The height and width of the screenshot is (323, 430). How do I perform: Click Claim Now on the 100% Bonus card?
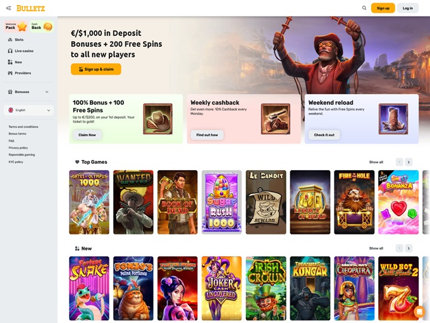pos(87,135)
